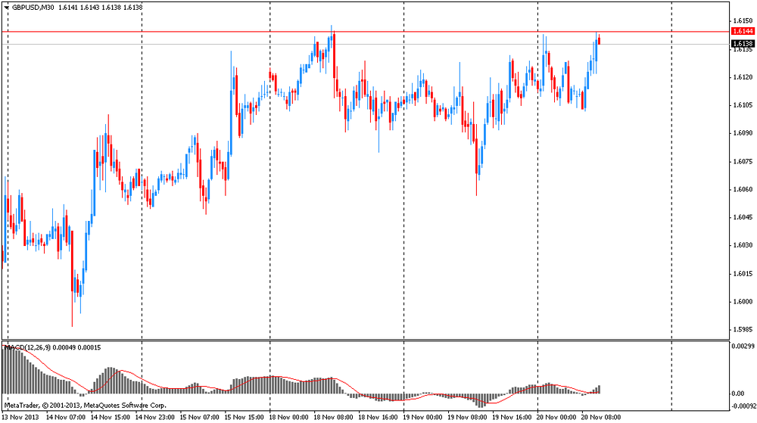Click the GBPUSD,M30 chart title
Screen dimensions: 757x423
coord(33,7)
